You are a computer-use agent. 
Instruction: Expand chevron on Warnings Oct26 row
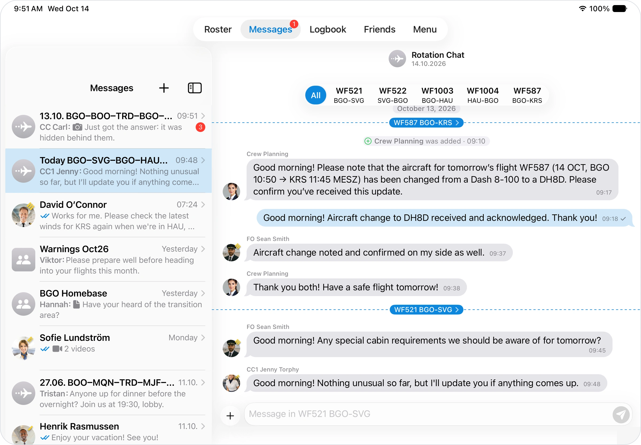pyautogui.click(x=203, y=249)
